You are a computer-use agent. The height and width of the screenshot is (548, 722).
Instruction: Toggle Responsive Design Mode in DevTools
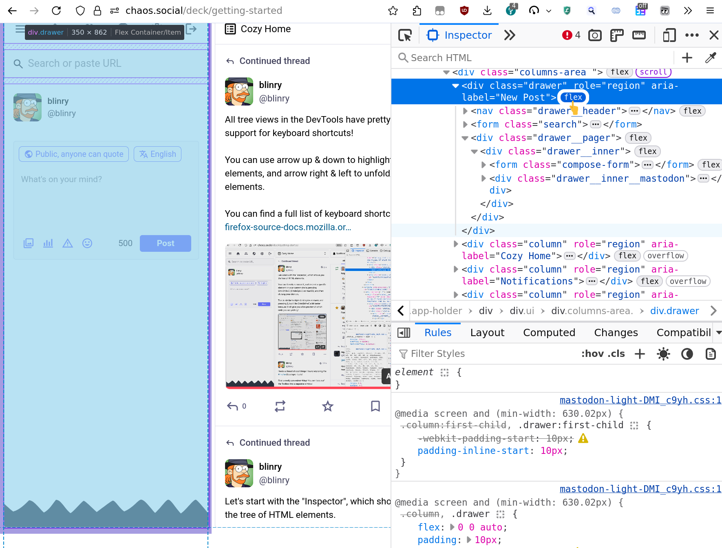(669, 35)
